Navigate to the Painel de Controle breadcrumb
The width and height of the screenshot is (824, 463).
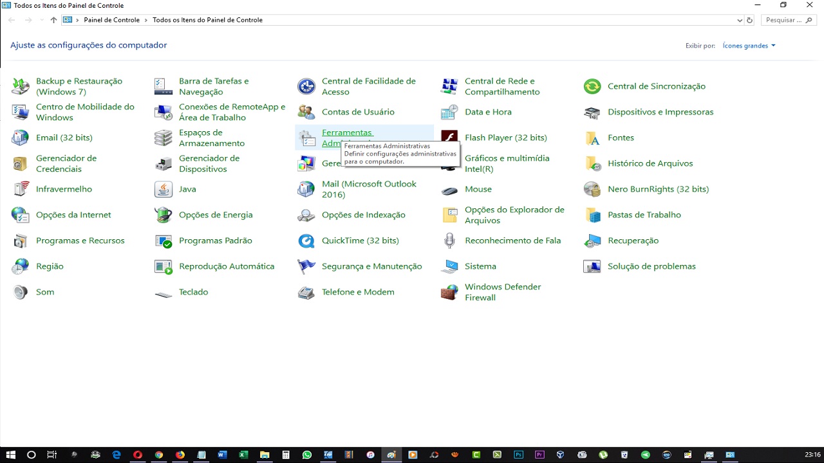[x=112, y=20]
